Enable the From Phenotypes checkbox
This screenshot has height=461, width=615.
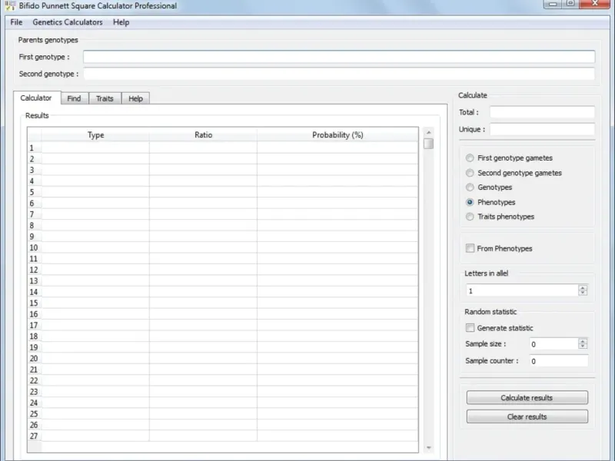pos(470,248)
